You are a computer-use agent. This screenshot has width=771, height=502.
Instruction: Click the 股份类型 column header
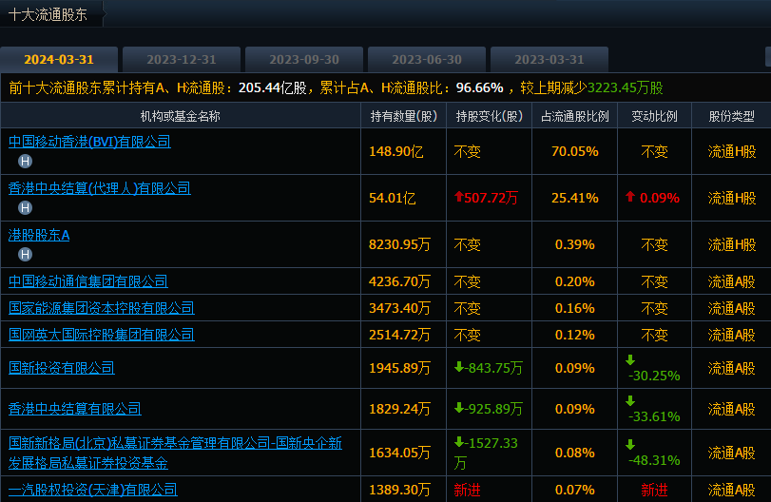(732, 116)
